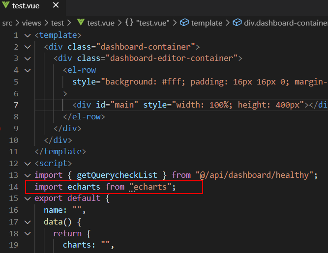Image resolution: width=328 pixels, height=253 pixels.
Task: Collapse the script block at line 12
Action: click(x=28, y=164)
